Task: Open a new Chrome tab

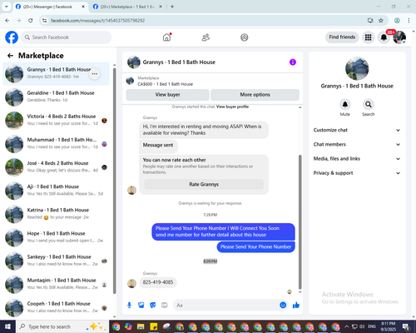Action: (x=172, y=7)
